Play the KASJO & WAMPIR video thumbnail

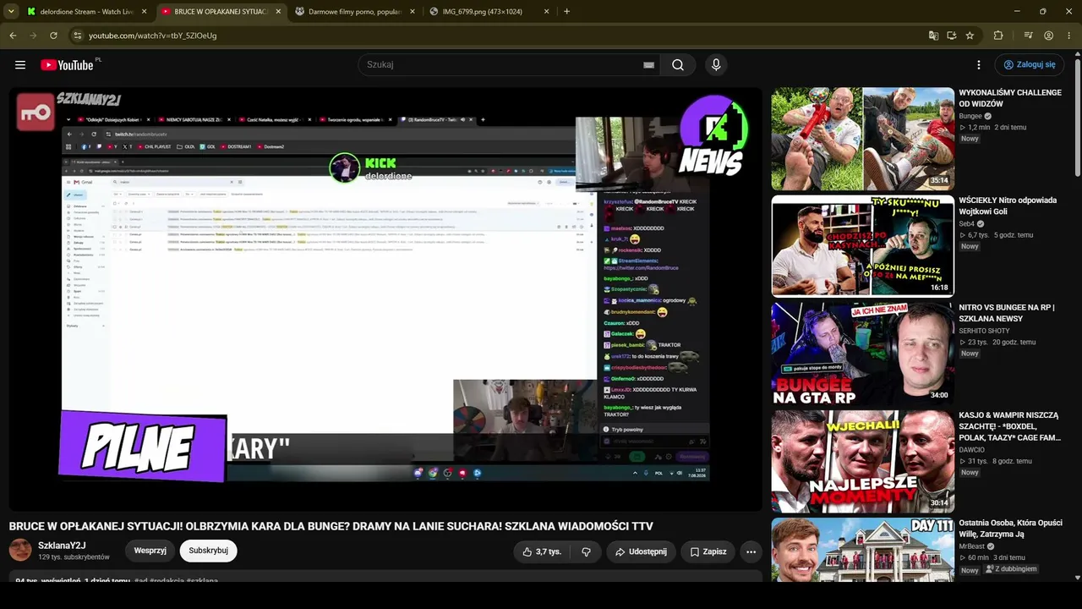(x=863, y=462)
